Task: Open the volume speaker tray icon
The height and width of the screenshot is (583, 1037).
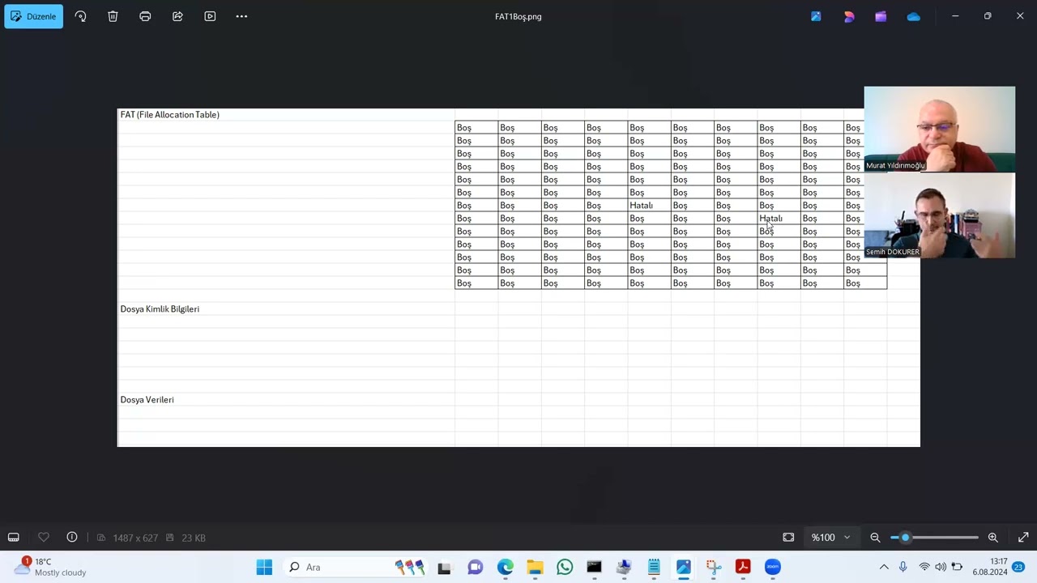Action: pos(941,567)
